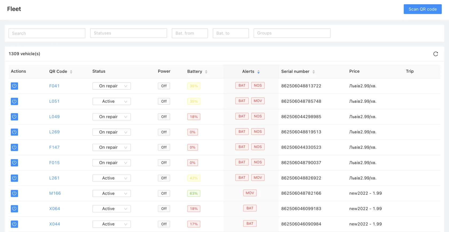Toggle power Off button for X064
The height and width of the screenshot is (232, 449).
coord(164,209)
